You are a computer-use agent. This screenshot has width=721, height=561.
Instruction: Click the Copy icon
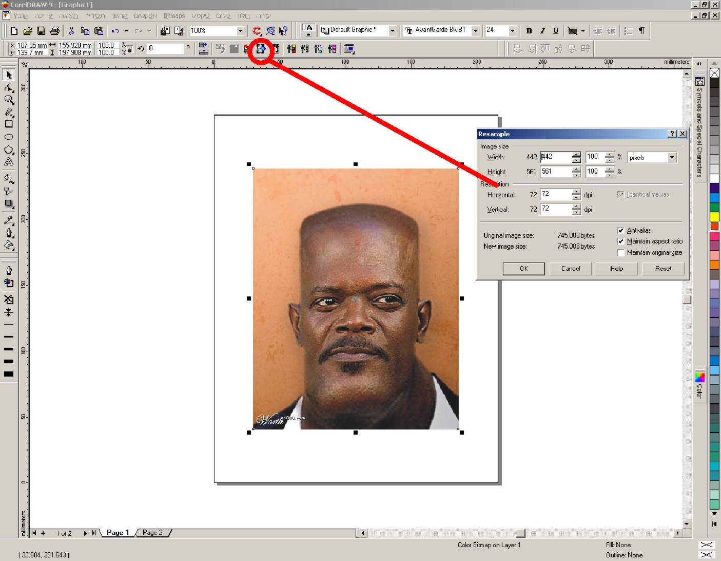point(85,31)
